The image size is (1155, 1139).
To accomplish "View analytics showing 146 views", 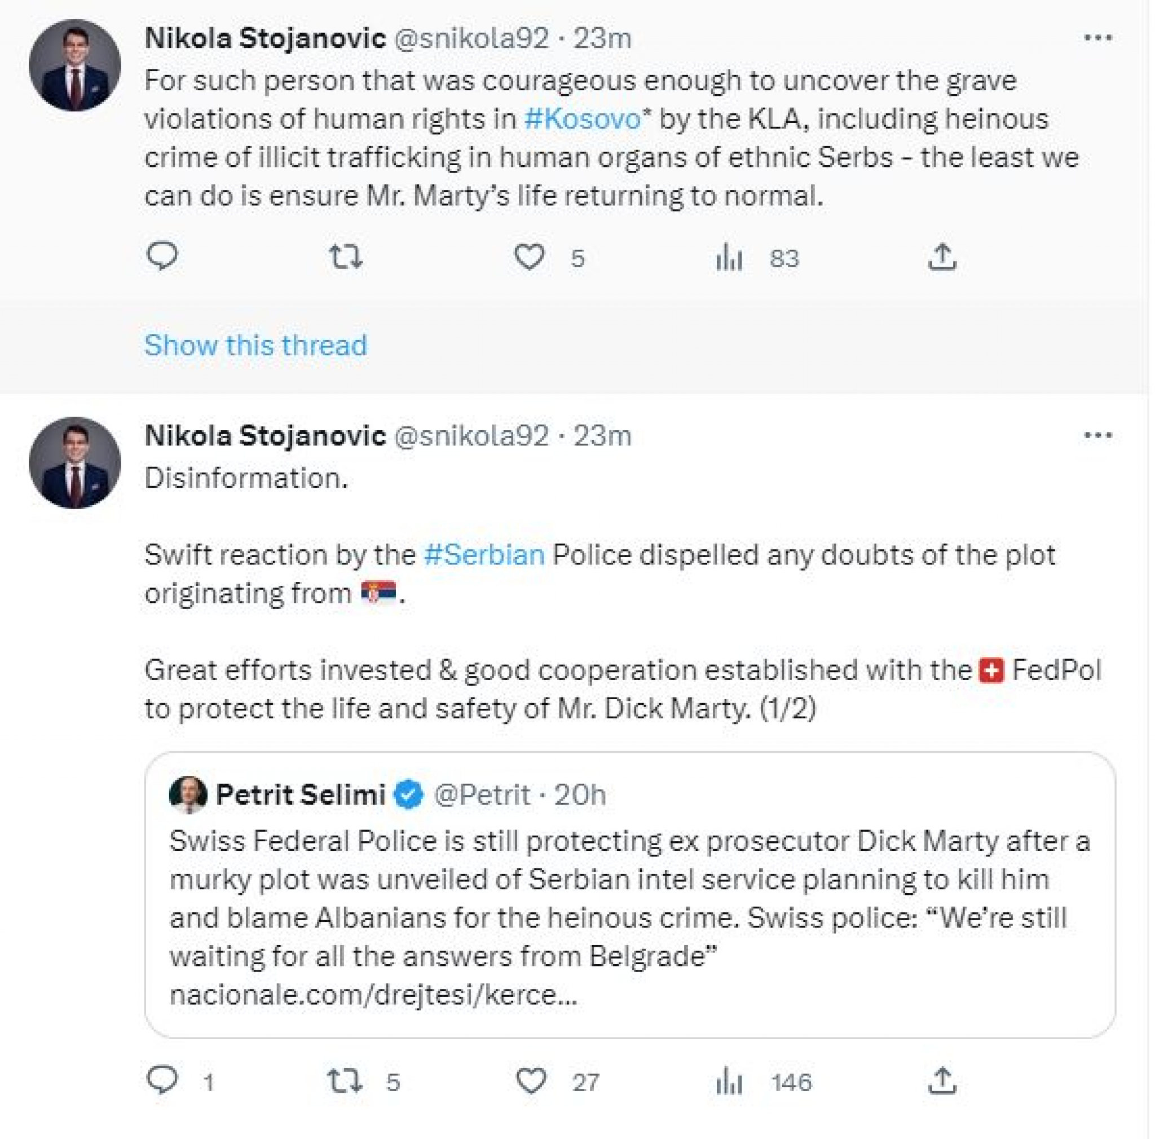I will pos(729,1081).
